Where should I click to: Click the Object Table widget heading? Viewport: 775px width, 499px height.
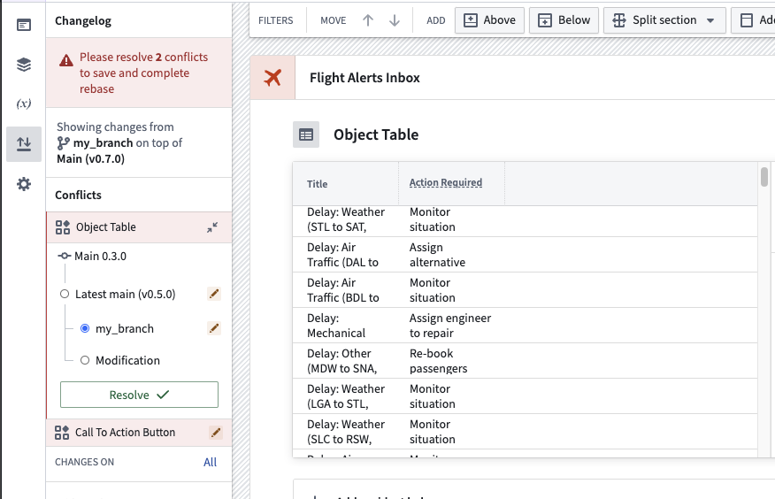[376, 134]
